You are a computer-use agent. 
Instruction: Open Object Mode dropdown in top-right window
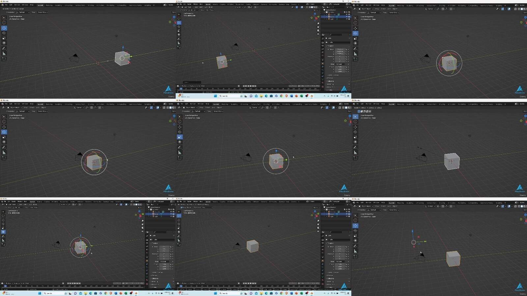click(366, 9)
